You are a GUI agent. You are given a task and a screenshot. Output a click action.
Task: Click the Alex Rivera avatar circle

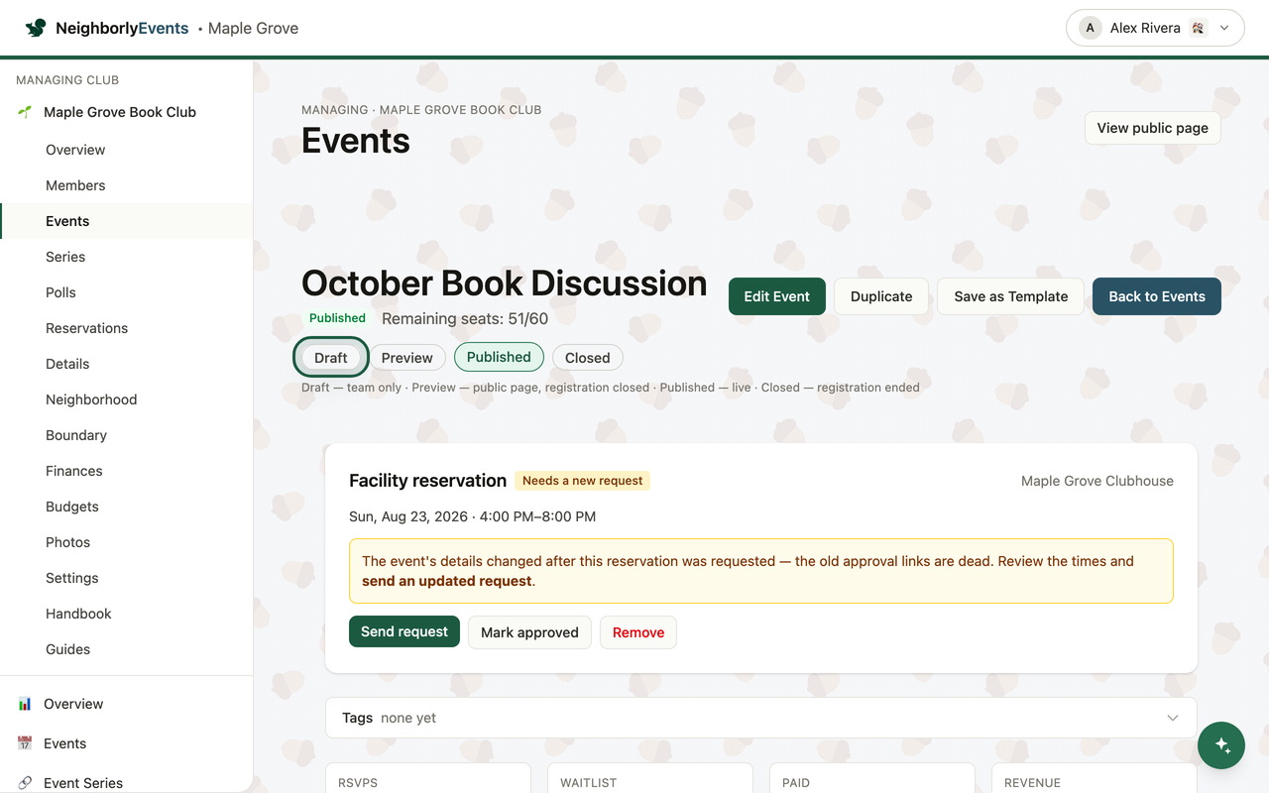coord(1091,28)
